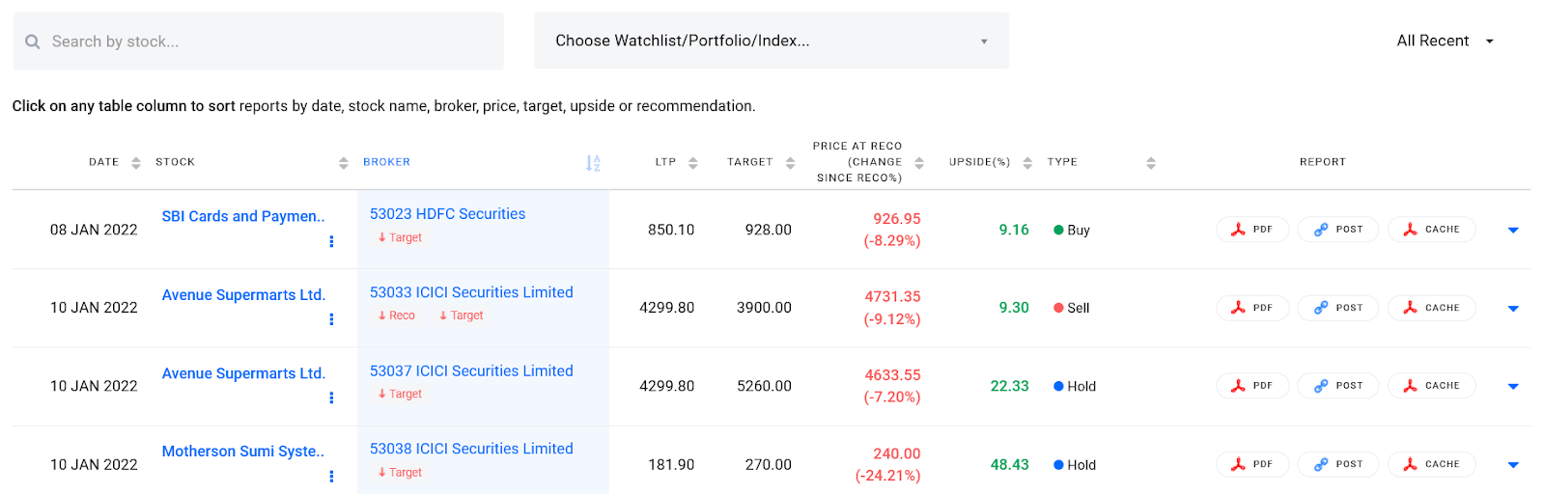This screenshot has width=1545, height=494.
Task: Open Avenue Supermarts link in the Sell row
Action: [x=243, y=295]
